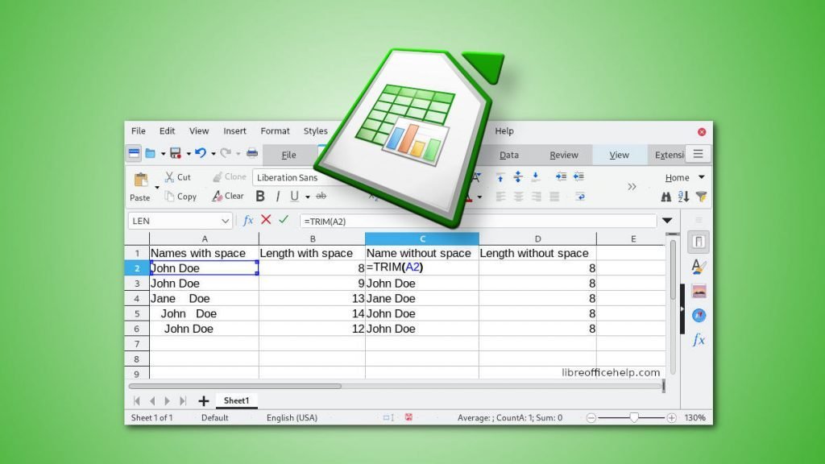Open the Function Wizard fx icon
This screenshot has height=464, width=825.
tap(248, 221)
